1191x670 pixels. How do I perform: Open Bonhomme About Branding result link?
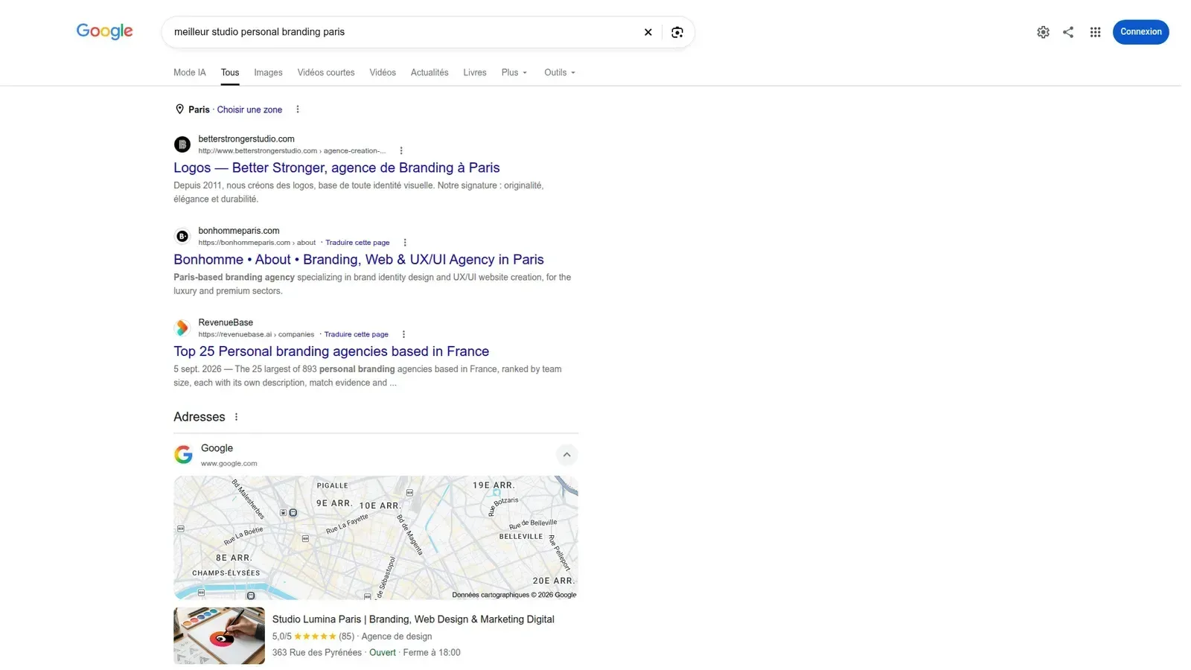[359, 259]
